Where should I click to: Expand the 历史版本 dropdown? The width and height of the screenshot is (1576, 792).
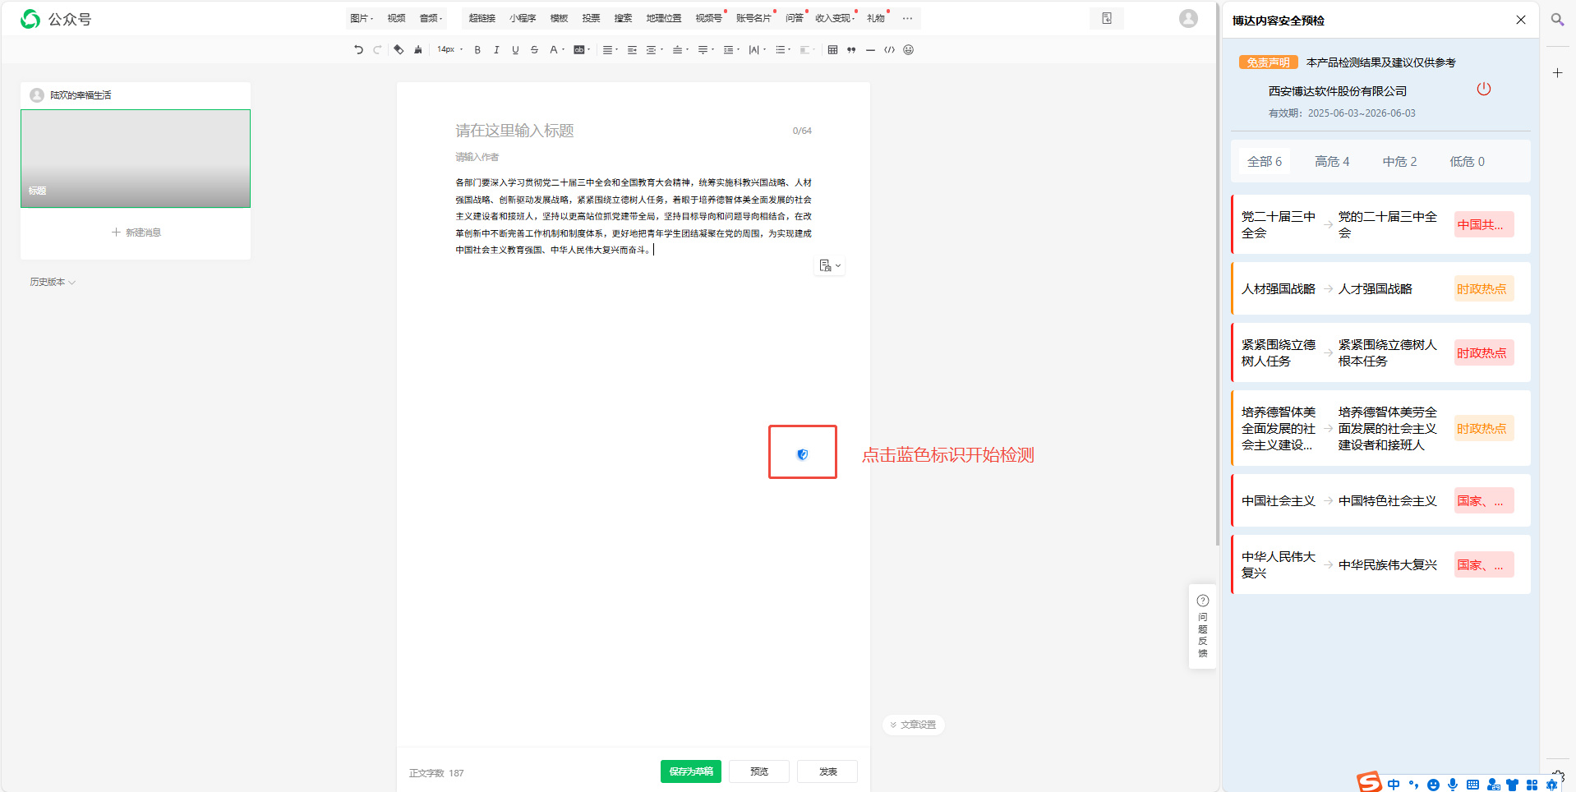[x=53, y=282]
